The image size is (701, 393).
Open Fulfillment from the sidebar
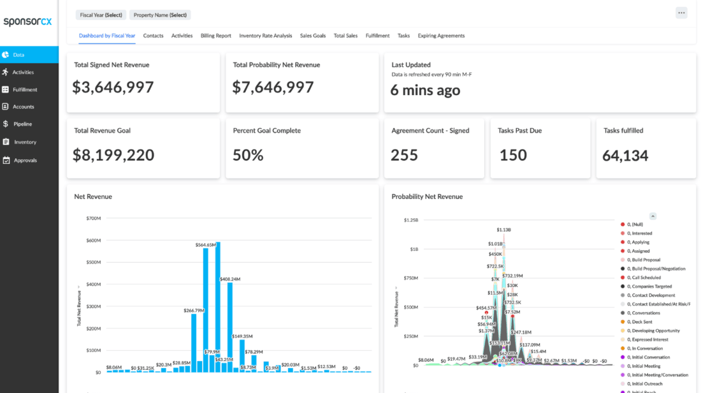pos(29,89)
